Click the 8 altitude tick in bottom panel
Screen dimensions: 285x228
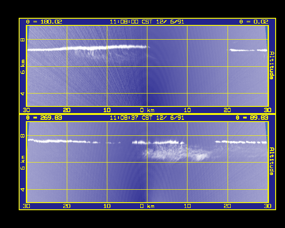tap(23, 136)
